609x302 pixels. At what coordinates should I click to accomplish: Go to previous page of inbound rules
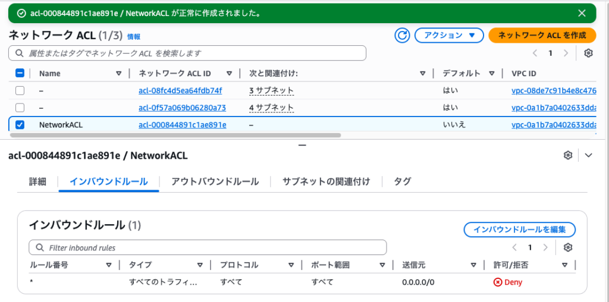coord(515,247)
